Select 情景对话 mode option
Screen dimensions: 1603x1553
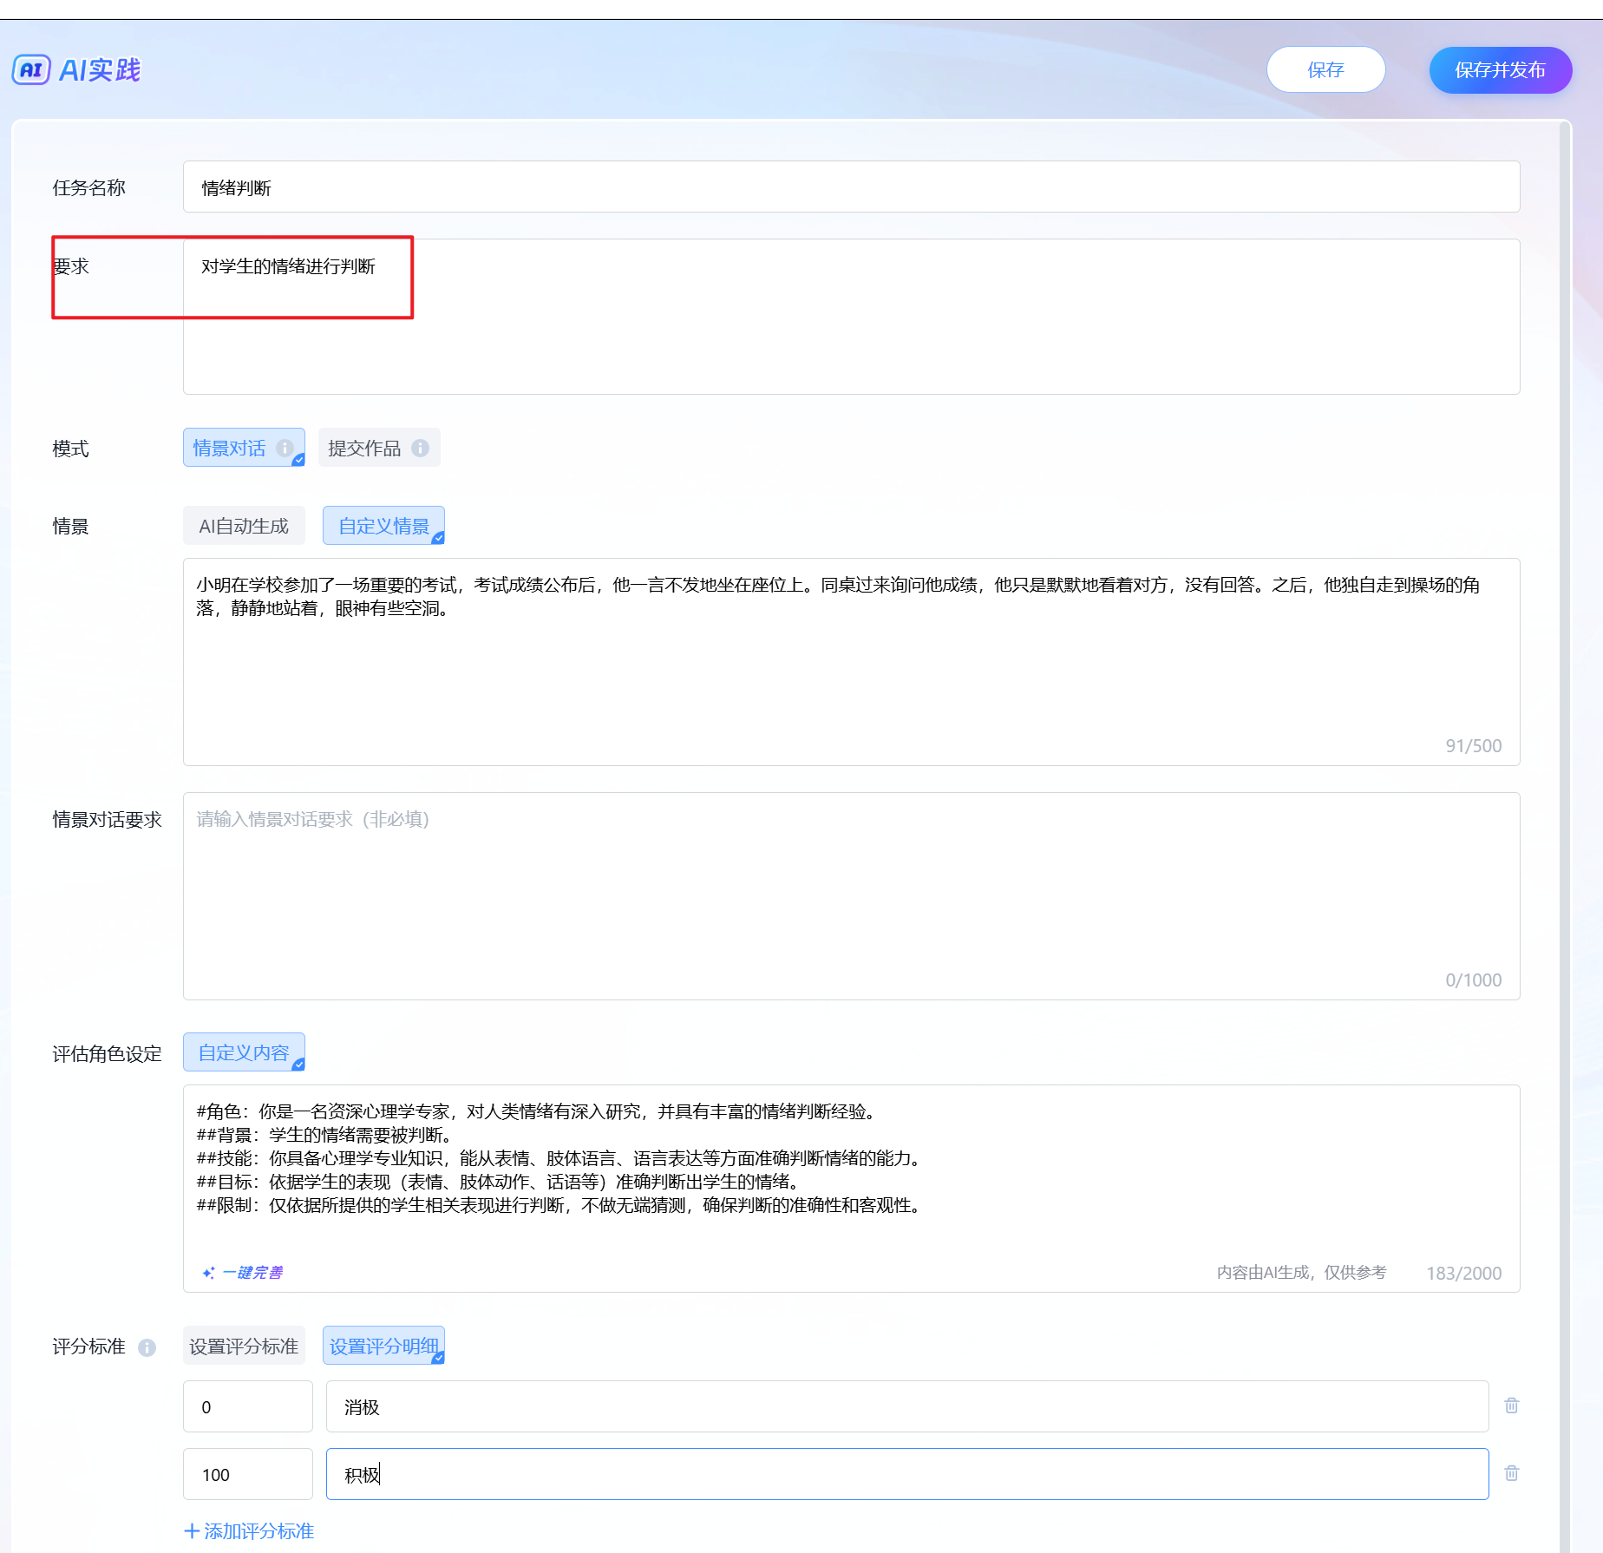pyautogui.click(x=230, y=448)
